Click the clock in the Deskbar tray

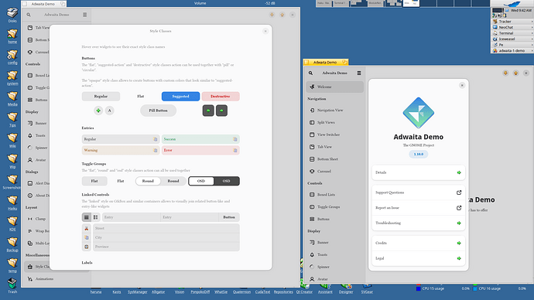click(521, 10)
